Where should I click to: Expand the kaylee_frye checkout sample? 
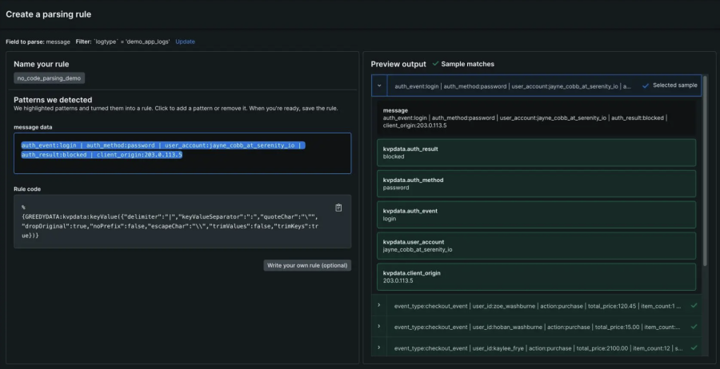coord(379,348)
